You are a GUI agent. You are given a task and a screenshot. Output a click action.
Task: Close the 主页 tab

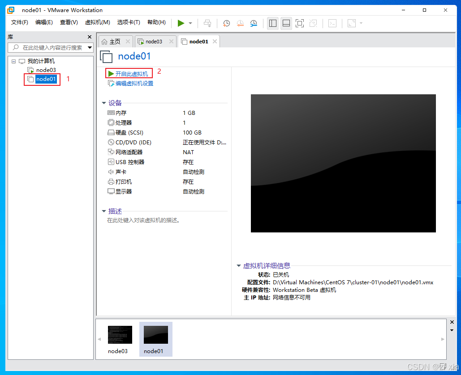128,42
